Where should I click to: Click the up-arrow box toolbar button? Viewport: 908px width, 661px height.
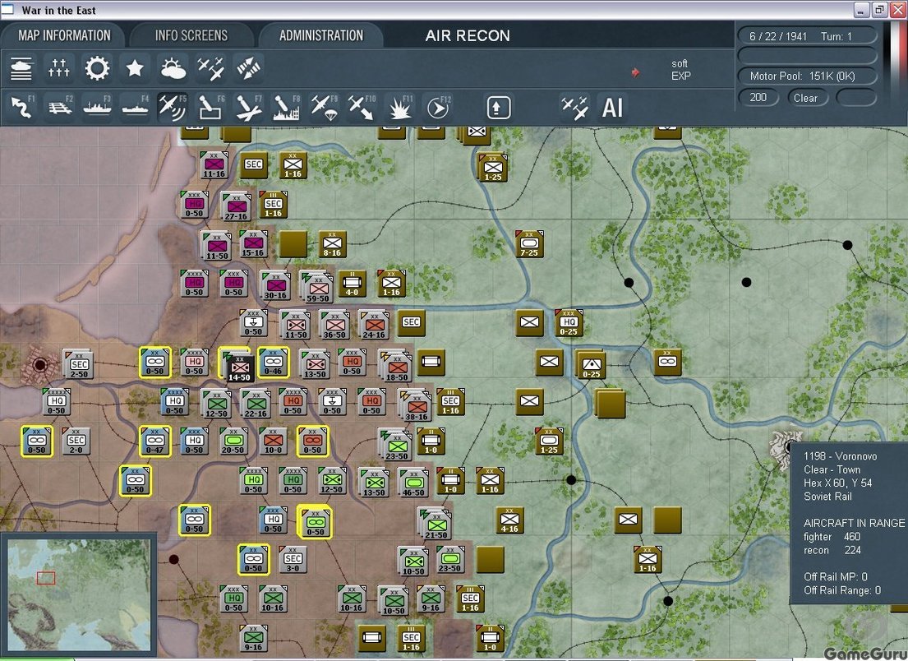click(498, 108)
